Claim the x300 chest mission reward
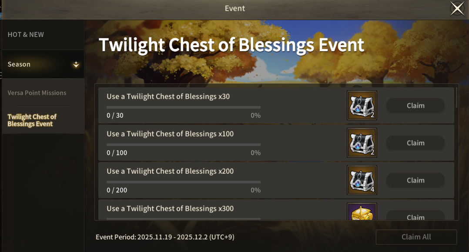 415,216
